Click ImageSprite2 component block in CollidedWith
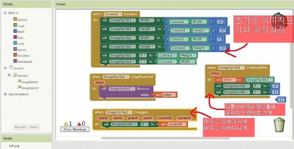 260,80
